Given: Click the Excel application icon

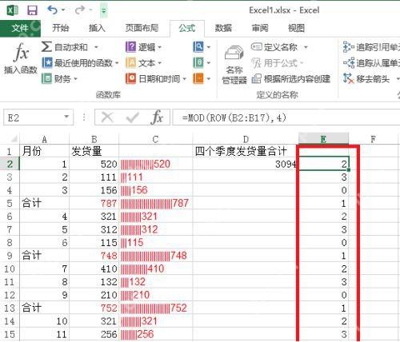Looking at the screenshot, I should (x=13, y=10).
